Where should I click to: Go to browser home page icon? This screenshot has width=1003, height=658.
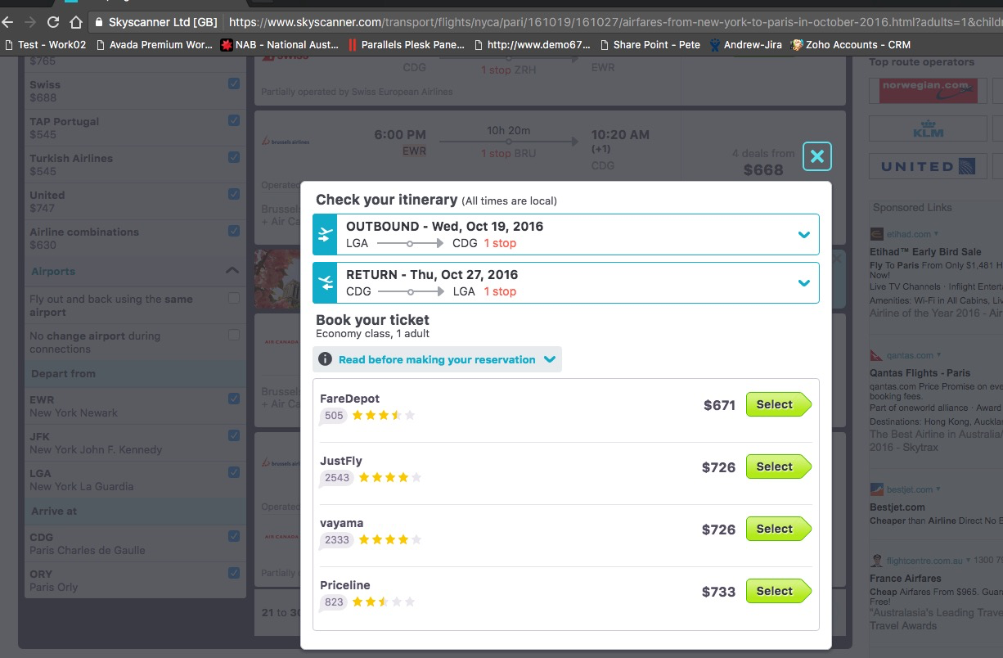tap(75, 22)
